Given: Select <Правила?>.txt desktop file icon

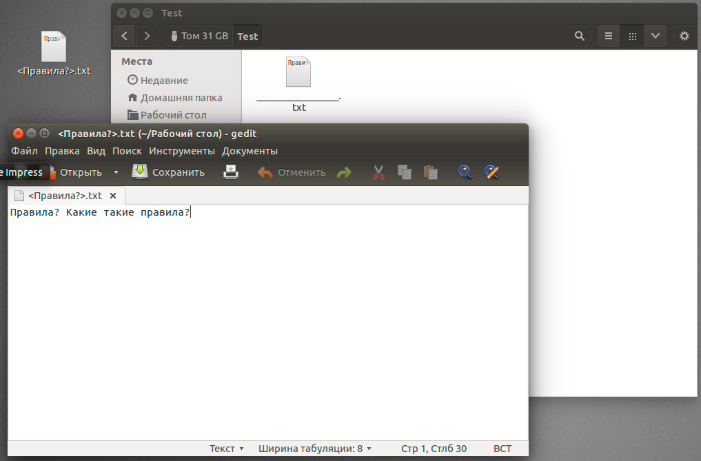Looking at the screenshot, I should (54, 54).
